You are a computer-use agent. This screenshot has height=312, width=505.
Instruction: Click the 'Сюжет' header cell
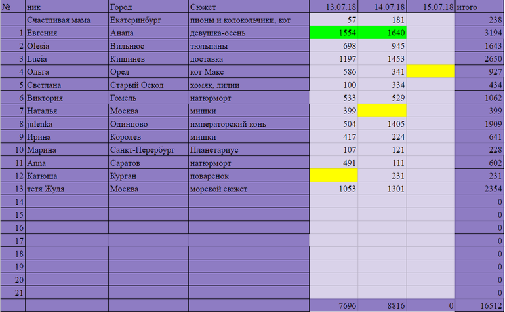(x=248, y=7)
